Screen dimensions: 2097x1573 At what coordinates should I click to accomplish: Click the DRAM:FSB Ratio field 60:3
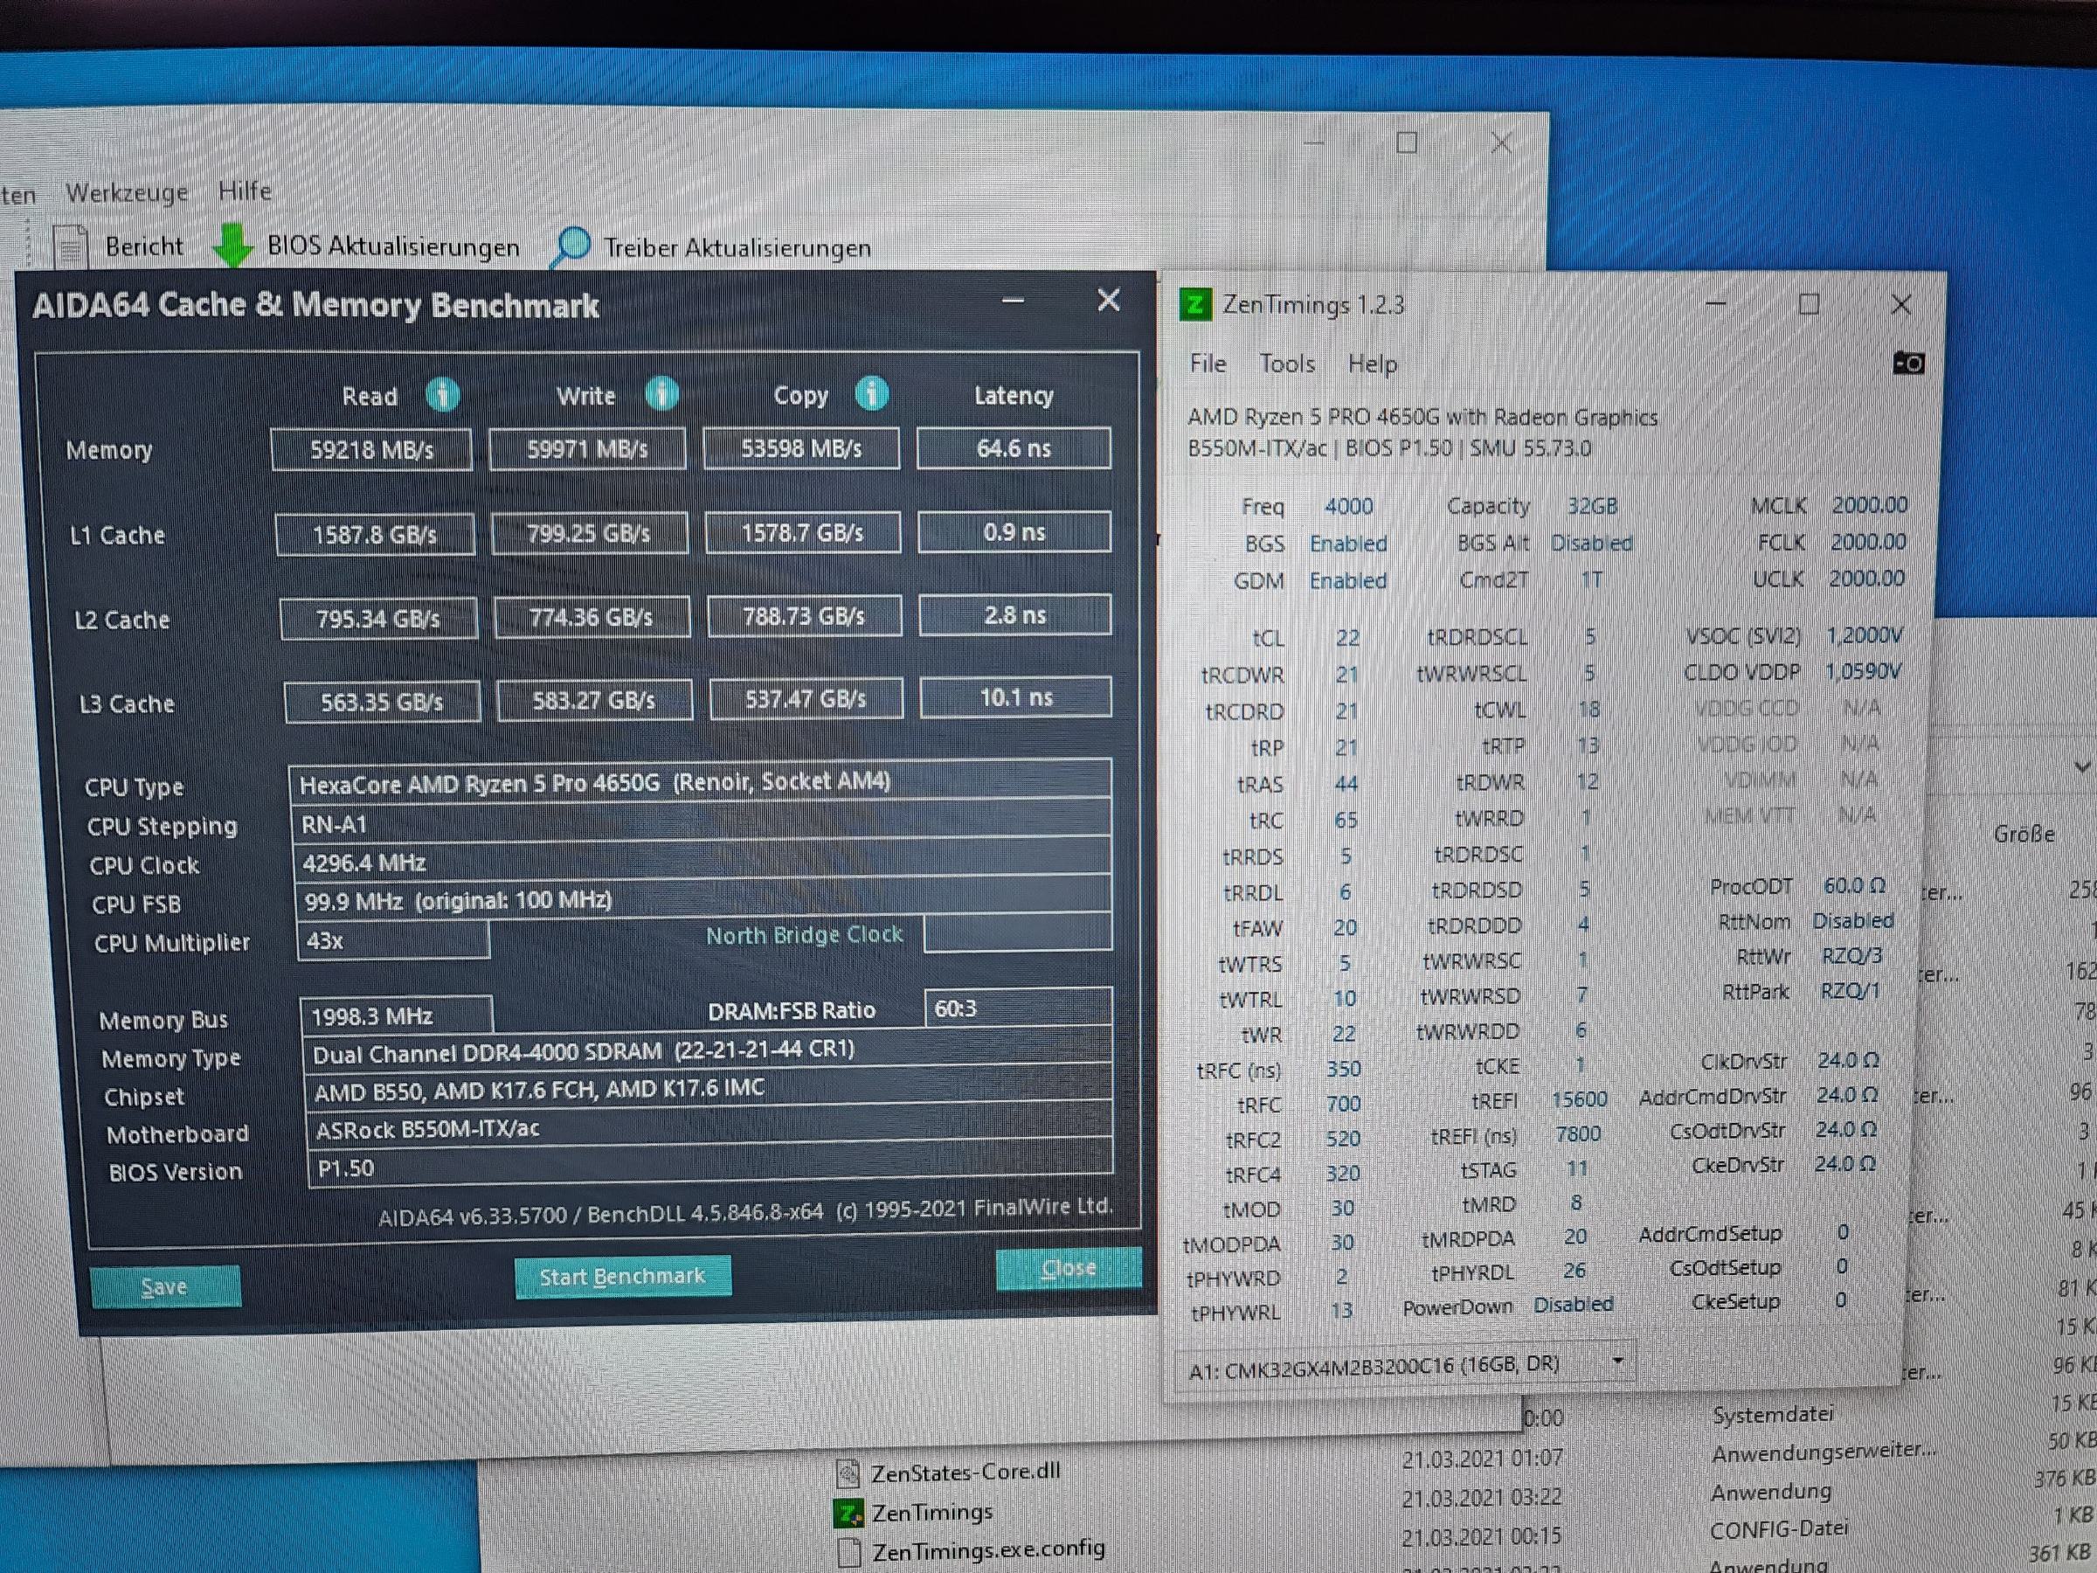tap(1018, 1008)
